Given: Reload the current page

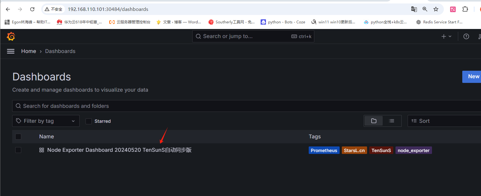Looking at the screenshot, I should coord(32,9).
